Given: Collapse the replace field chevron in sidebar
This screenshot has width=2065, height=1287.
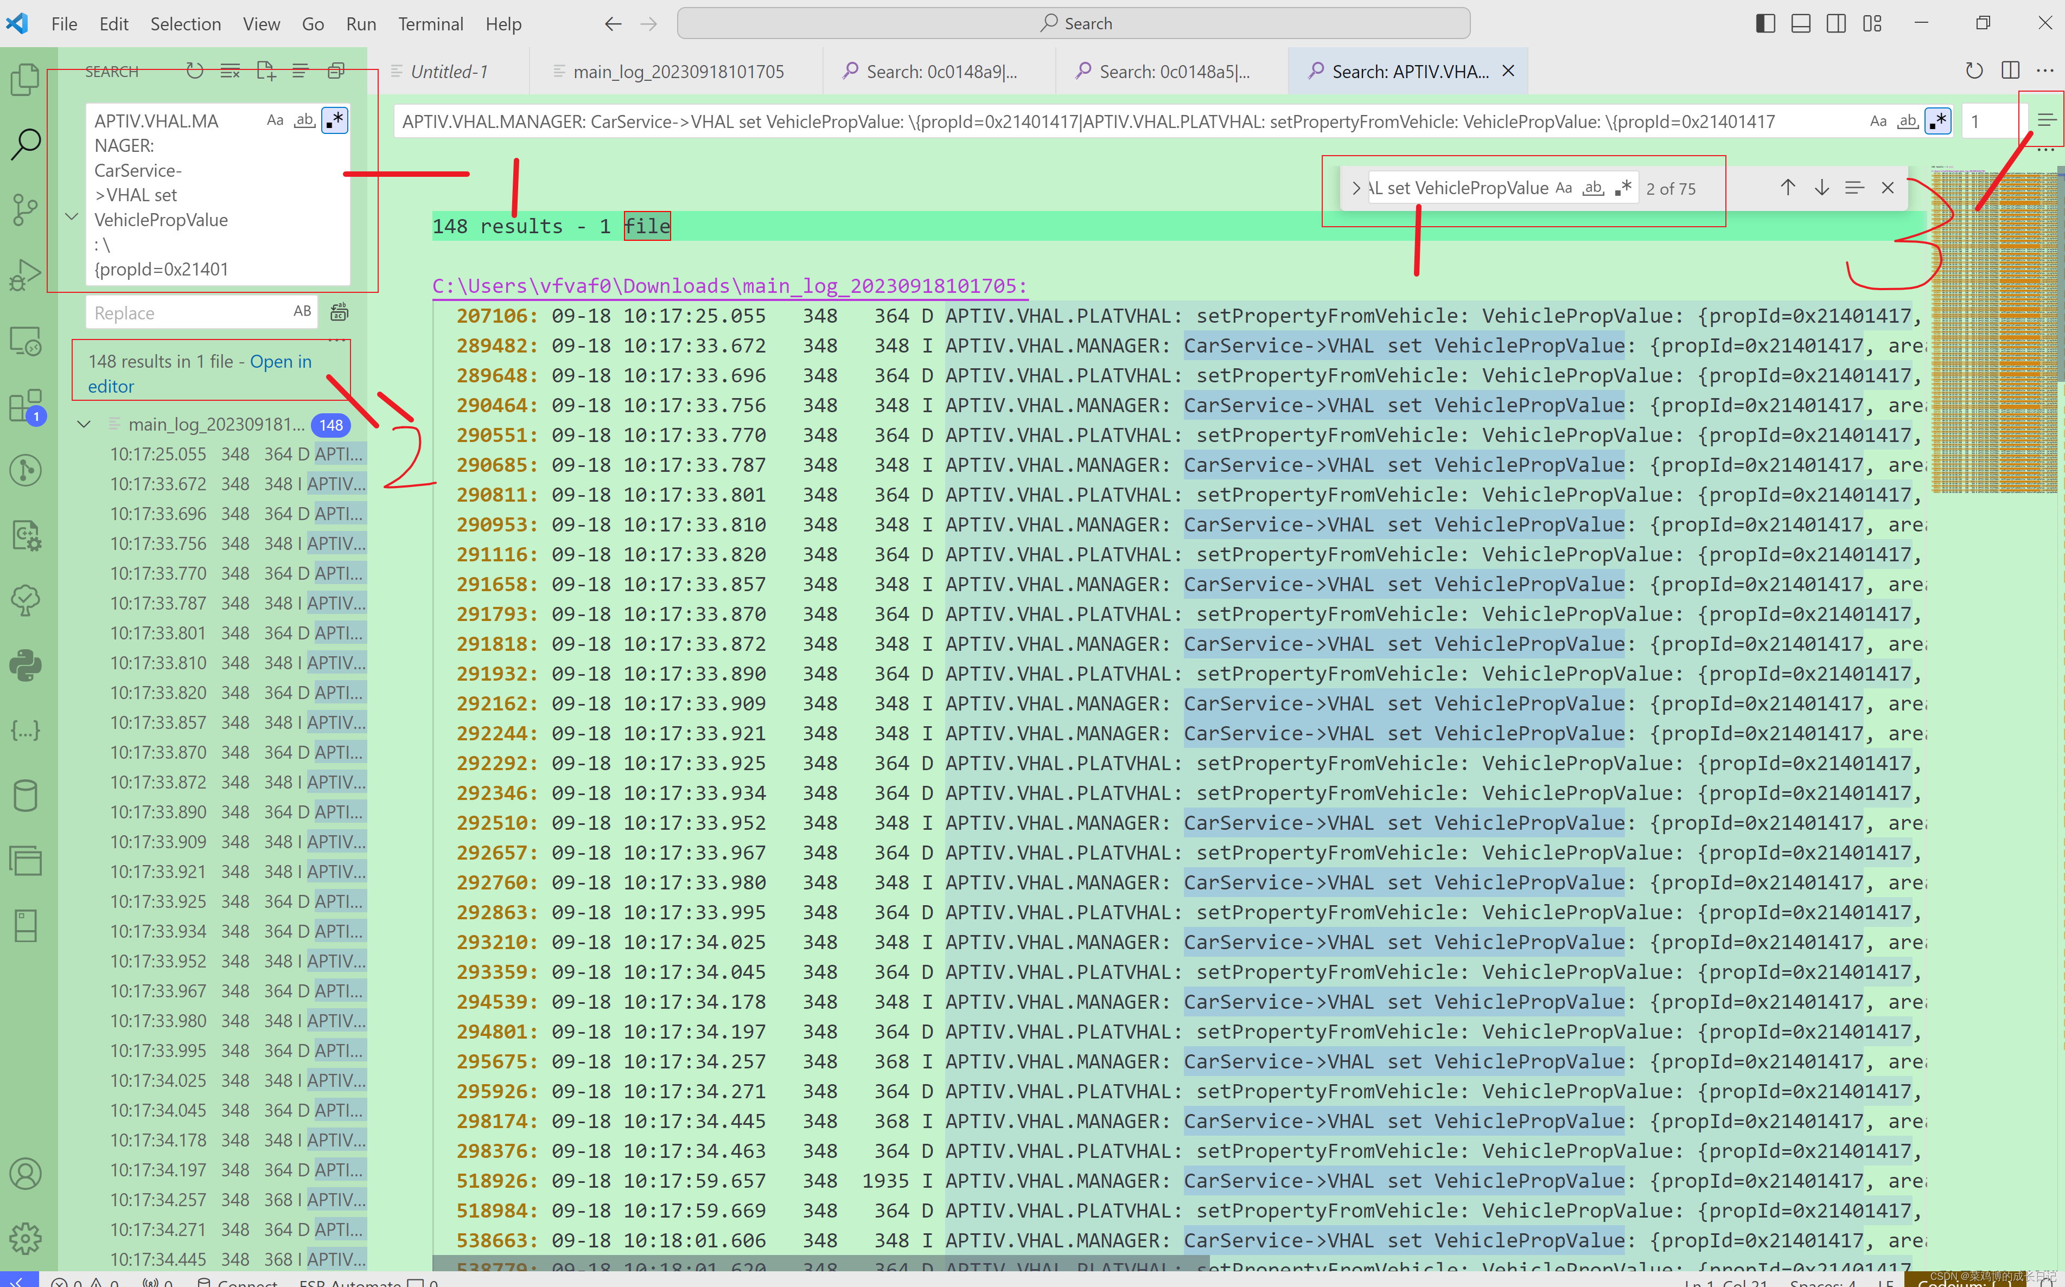Looking at the screenshot, I should coord(72,216).
